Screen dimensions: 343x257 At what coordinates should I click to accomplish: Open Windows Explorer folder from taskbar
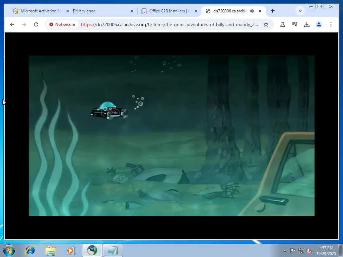point(51,250)
